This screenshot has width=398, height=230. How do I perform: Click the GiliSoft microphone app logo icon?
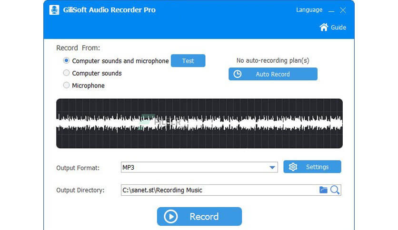point(54,10)
